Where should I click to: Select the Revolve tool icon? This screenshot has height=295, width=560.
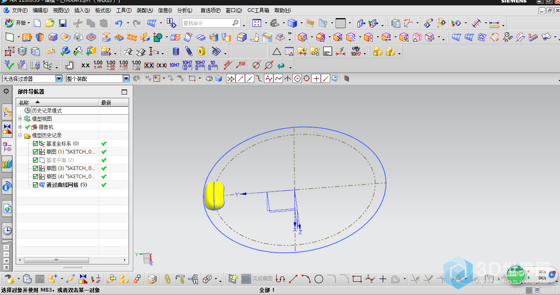click(40, 38)
